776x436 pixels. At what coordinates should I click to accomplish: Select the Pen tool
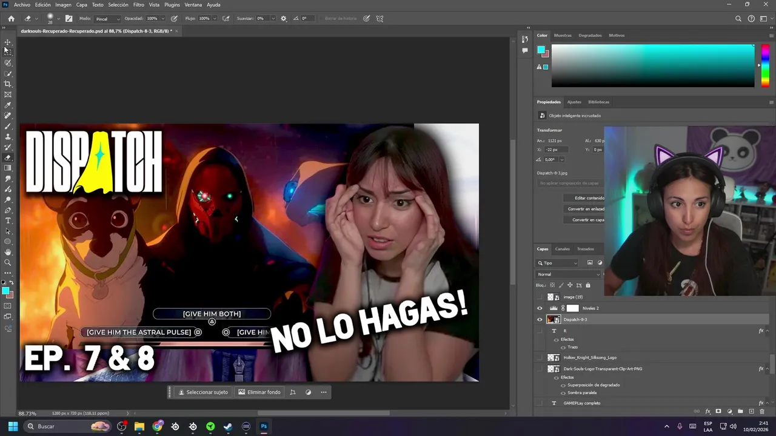8,210
